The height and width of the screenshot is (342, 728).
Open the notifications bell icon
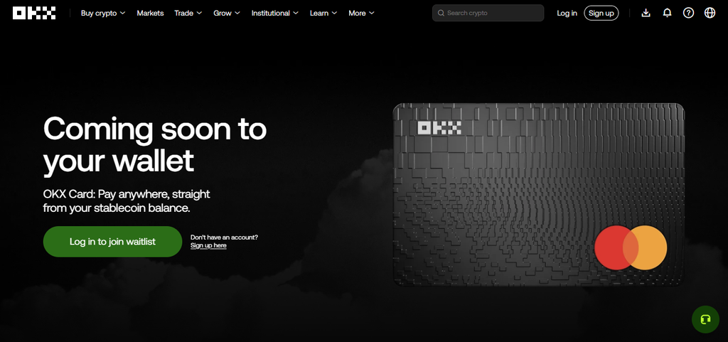click(x=667, y=13)
